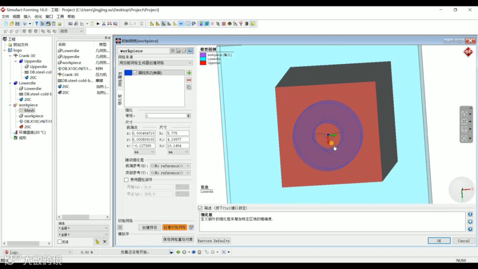Image resolution: width=478 pixels, height=269 pixels.
Task: Click purple workpiece legend color swatch
Action: [203, 55]
